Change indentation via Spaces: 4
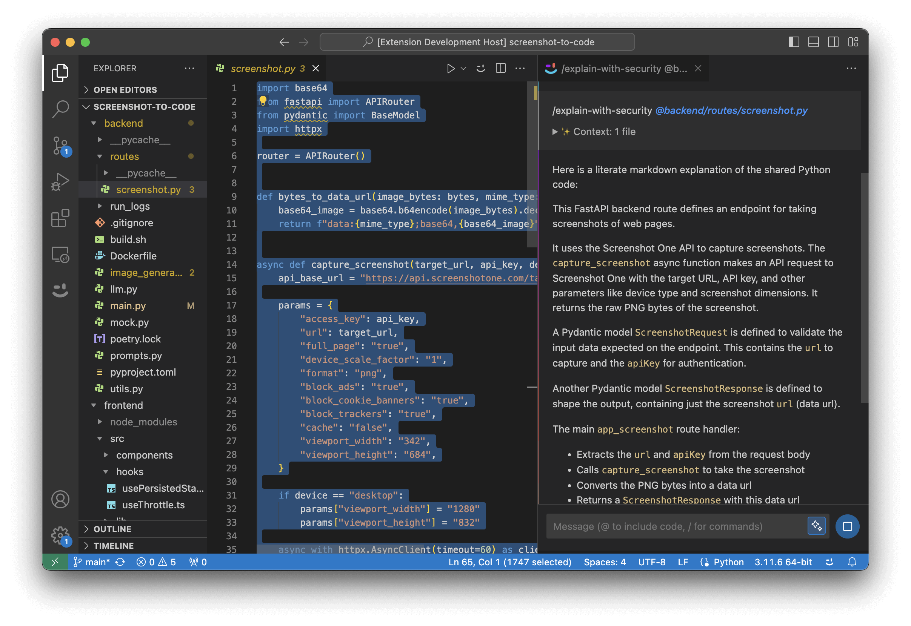The image size is (911, 626). point(605,562)
